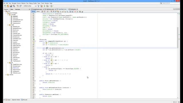Toggle the Source view button

click(x=33, y=11)
